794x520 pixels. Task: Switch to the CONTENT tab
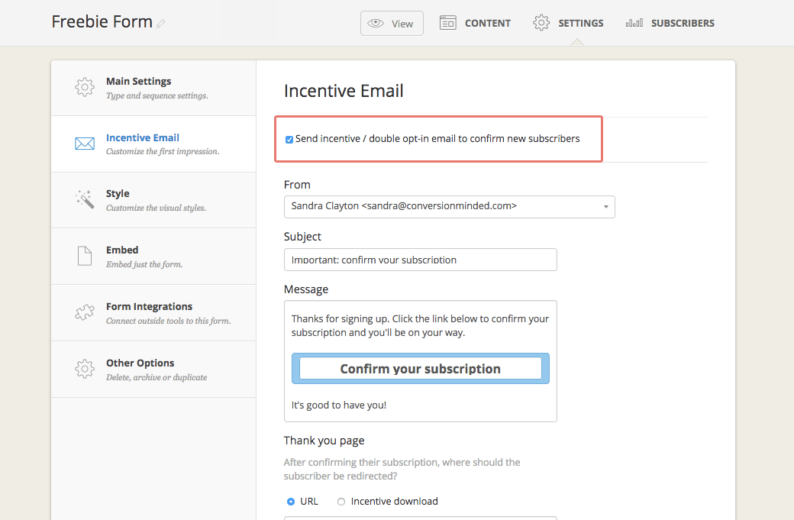pos(475,23)
